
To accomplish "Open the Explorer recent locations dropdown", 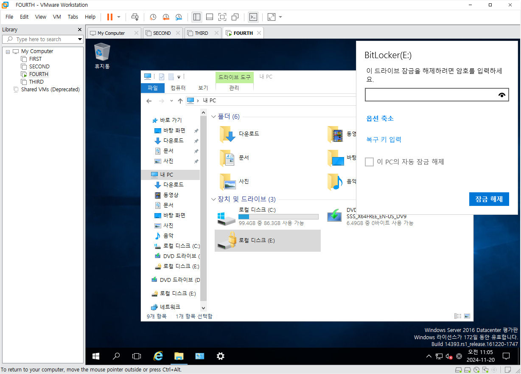I will click(x=171, y=101).
